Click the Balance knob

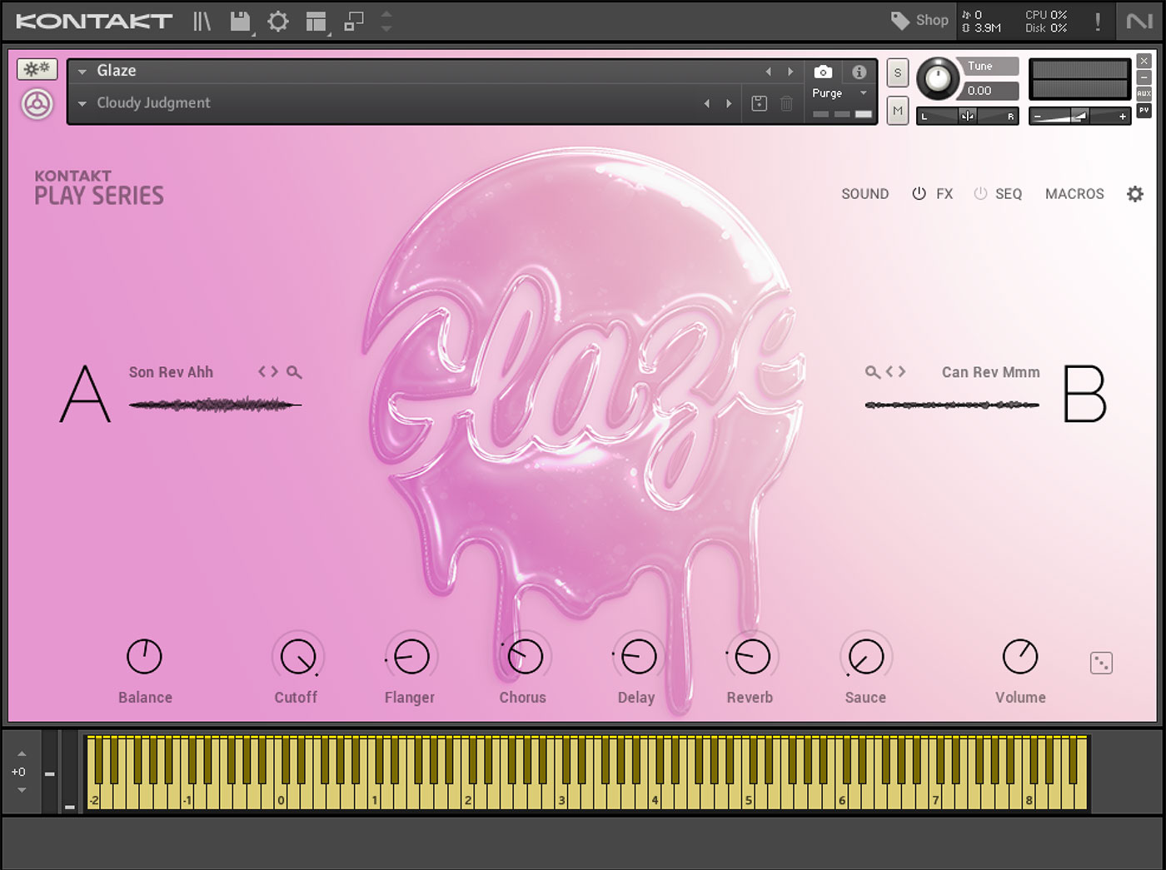pos(144,657)
